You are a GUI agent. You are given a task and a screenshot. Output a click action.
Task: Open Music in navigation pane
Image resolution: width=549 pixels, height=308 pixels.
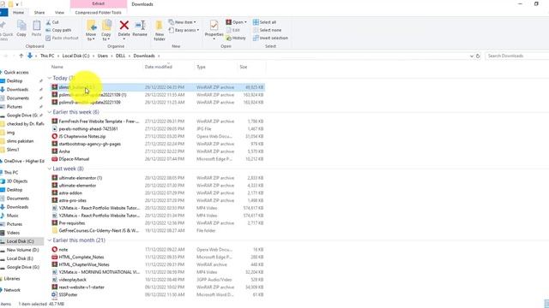tap(12, 216)
